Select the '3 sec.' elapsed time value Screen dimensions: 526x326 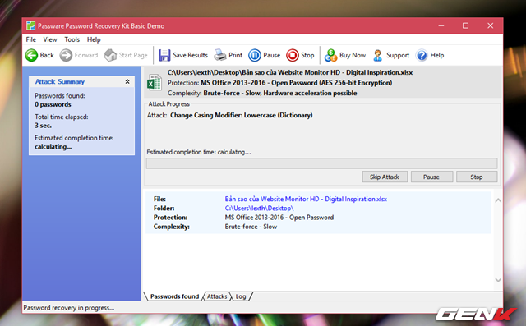click(x=43, y=126)
